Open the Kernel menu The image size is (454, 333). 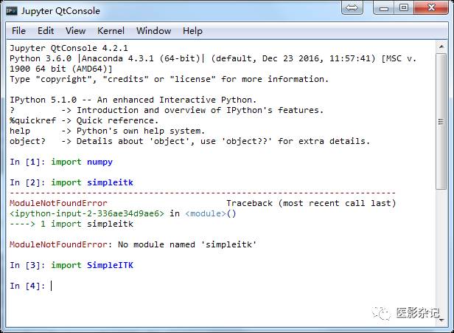pos(111,31)
